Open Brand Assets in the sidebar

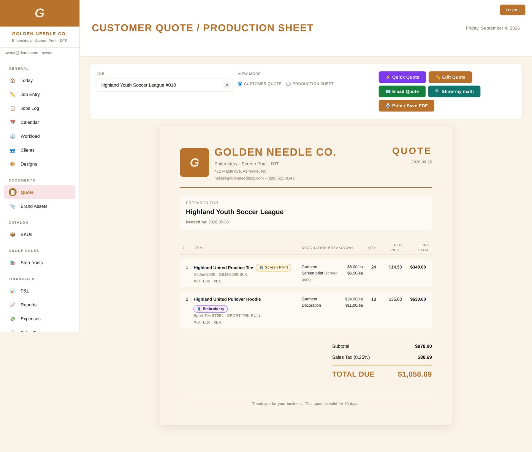(40, 206)
